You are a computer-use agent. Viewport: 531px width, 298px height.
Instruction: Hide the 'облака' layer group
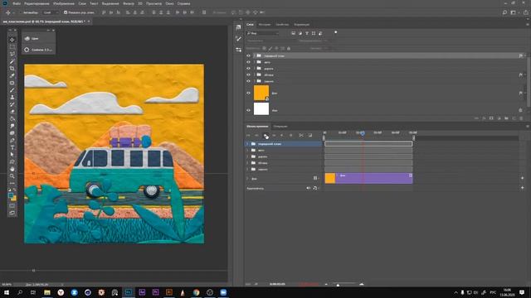click(x=248, y=74)
